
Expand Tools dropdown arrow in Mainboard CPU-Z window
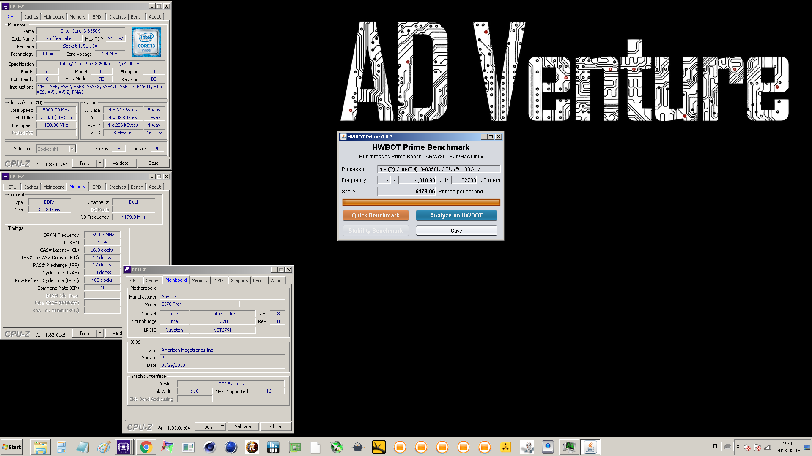[222, 426]
